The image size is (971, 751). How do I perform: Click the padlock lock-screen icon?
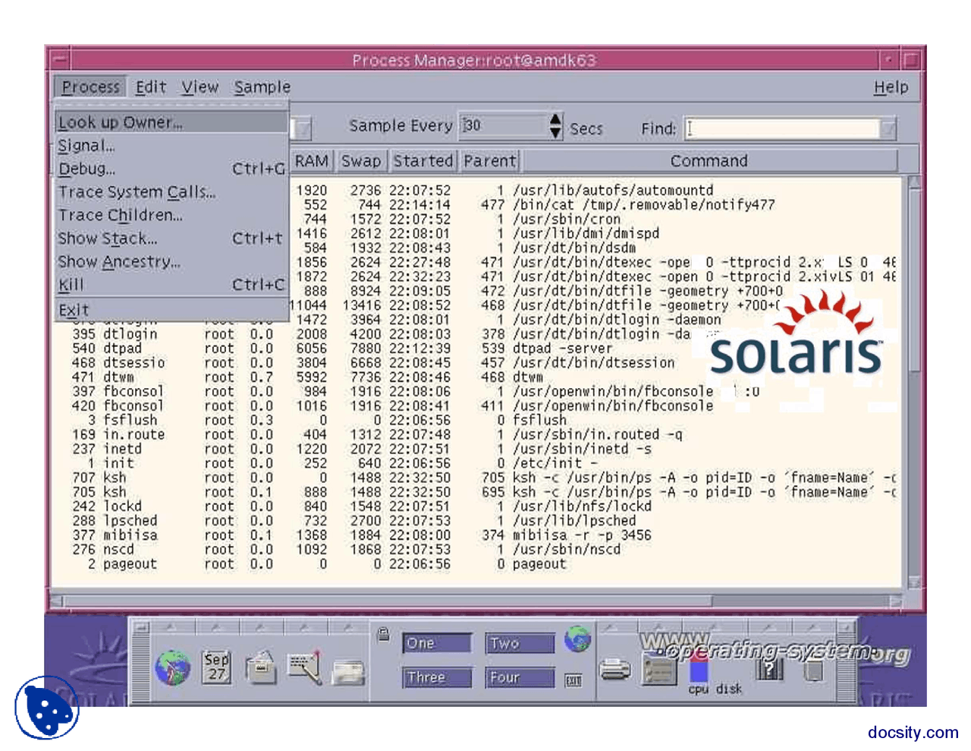coord(384,634)
